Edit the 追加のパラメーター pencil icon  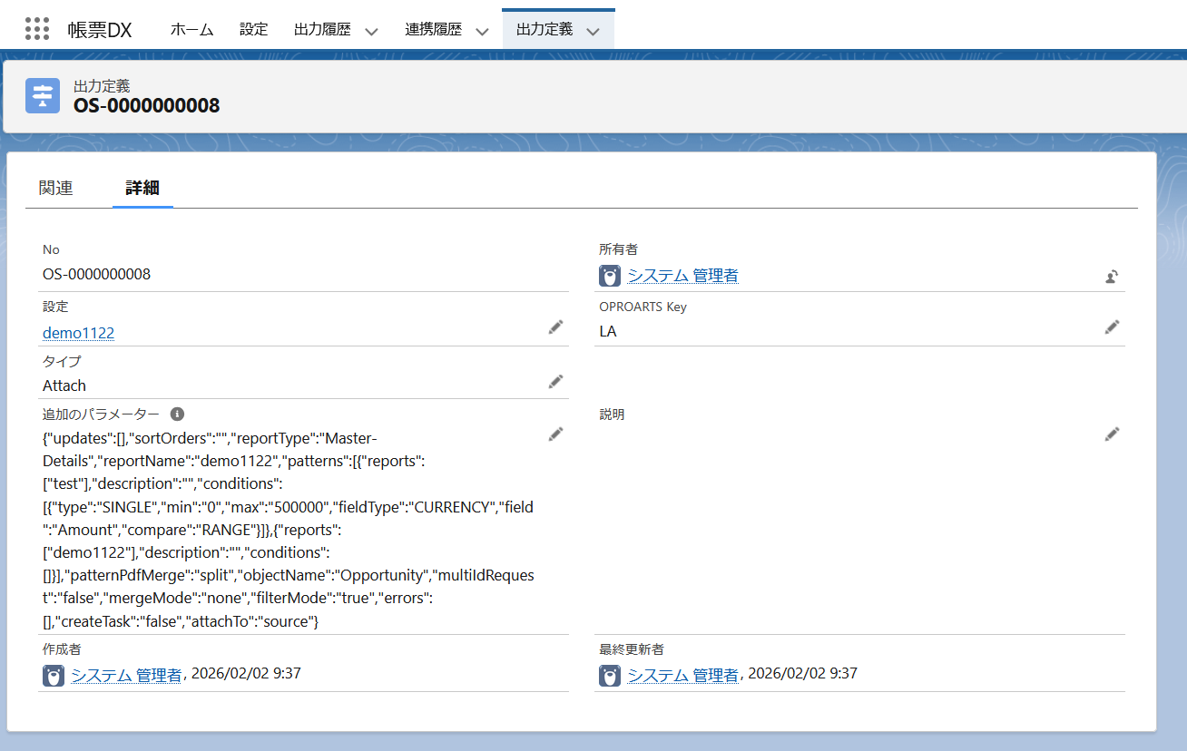555,434
